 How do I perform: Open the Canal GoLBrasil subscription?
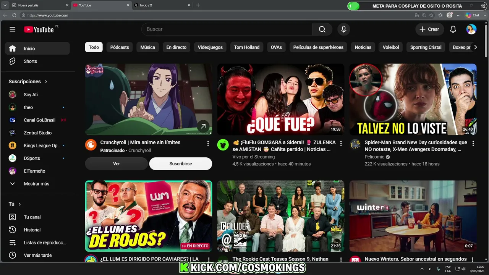point(37,120)
